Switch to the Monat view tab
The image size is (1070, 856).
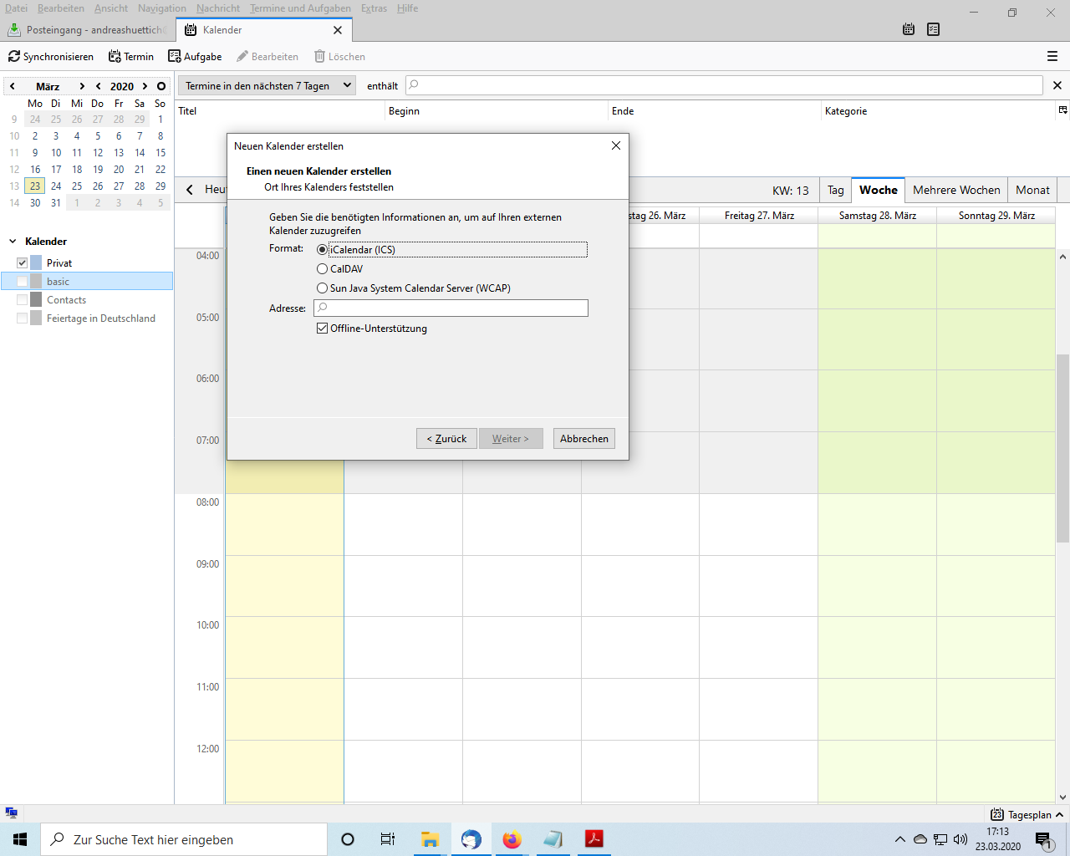tap(1032, 190)
